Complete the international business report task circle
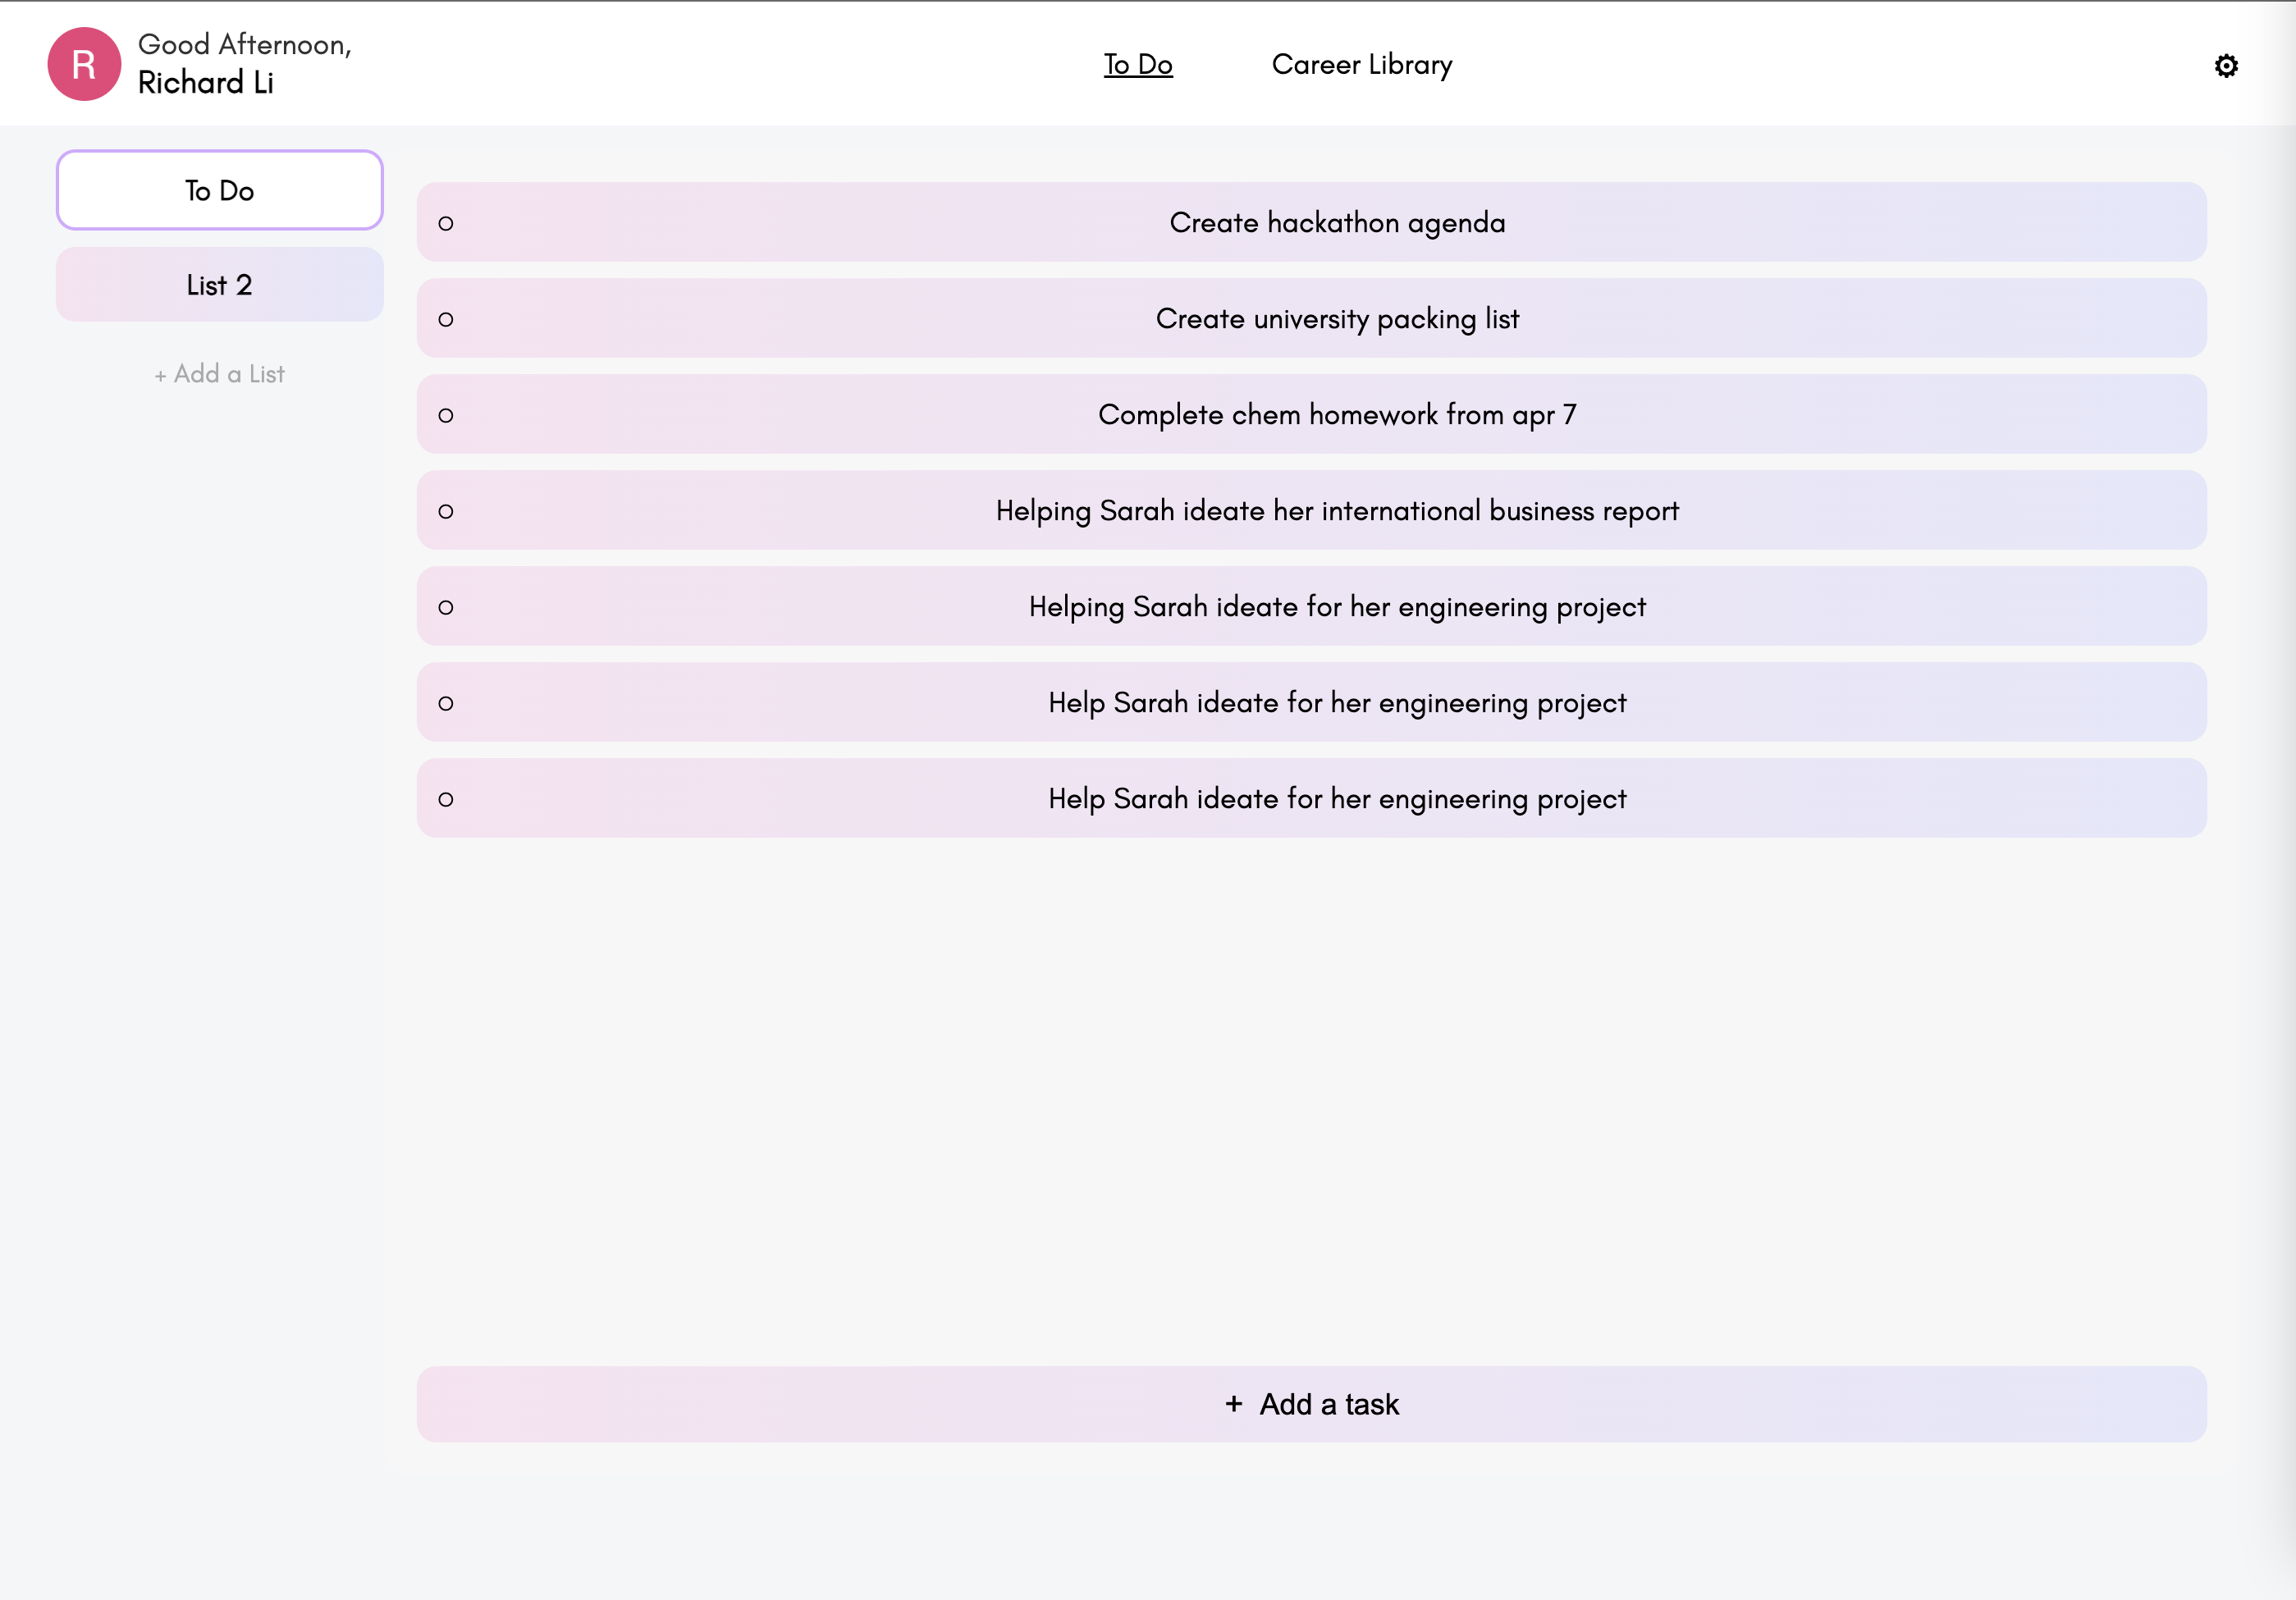This screenshot has width=2296, height=1600. [446, 512]
